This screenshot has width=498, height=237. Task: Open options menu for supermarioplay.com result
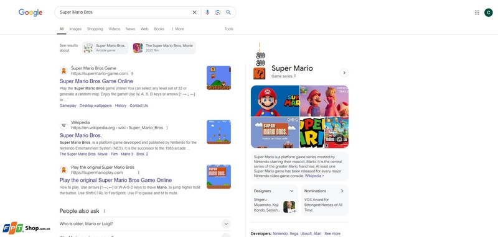[138, 172]
